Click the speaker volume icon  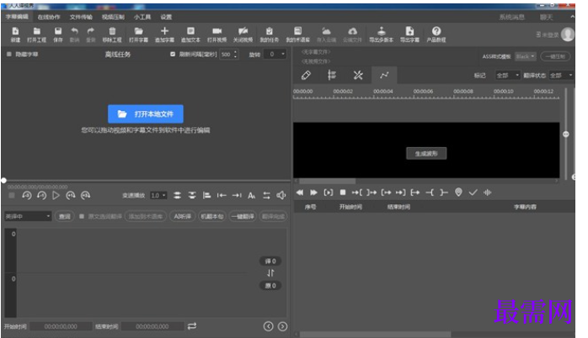[x=281, y=195]
